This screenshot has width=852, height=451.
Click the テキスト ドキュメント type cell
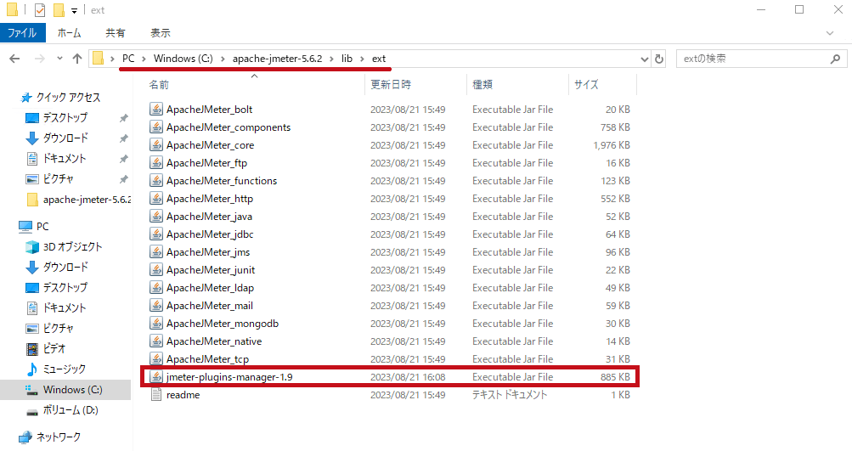(509, 394)
